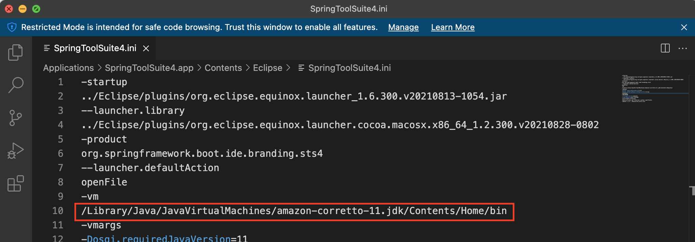Click the openFile line

coord(104,182)
